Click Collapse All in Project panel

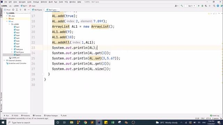pos(21,10)
